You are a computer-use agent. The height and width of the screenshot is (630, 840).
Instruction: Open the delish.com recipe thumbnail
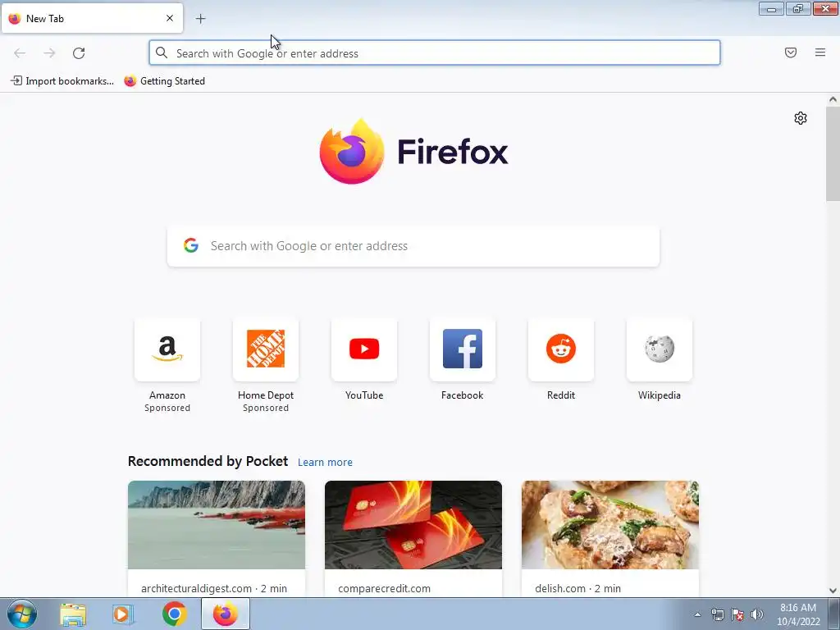610,525
